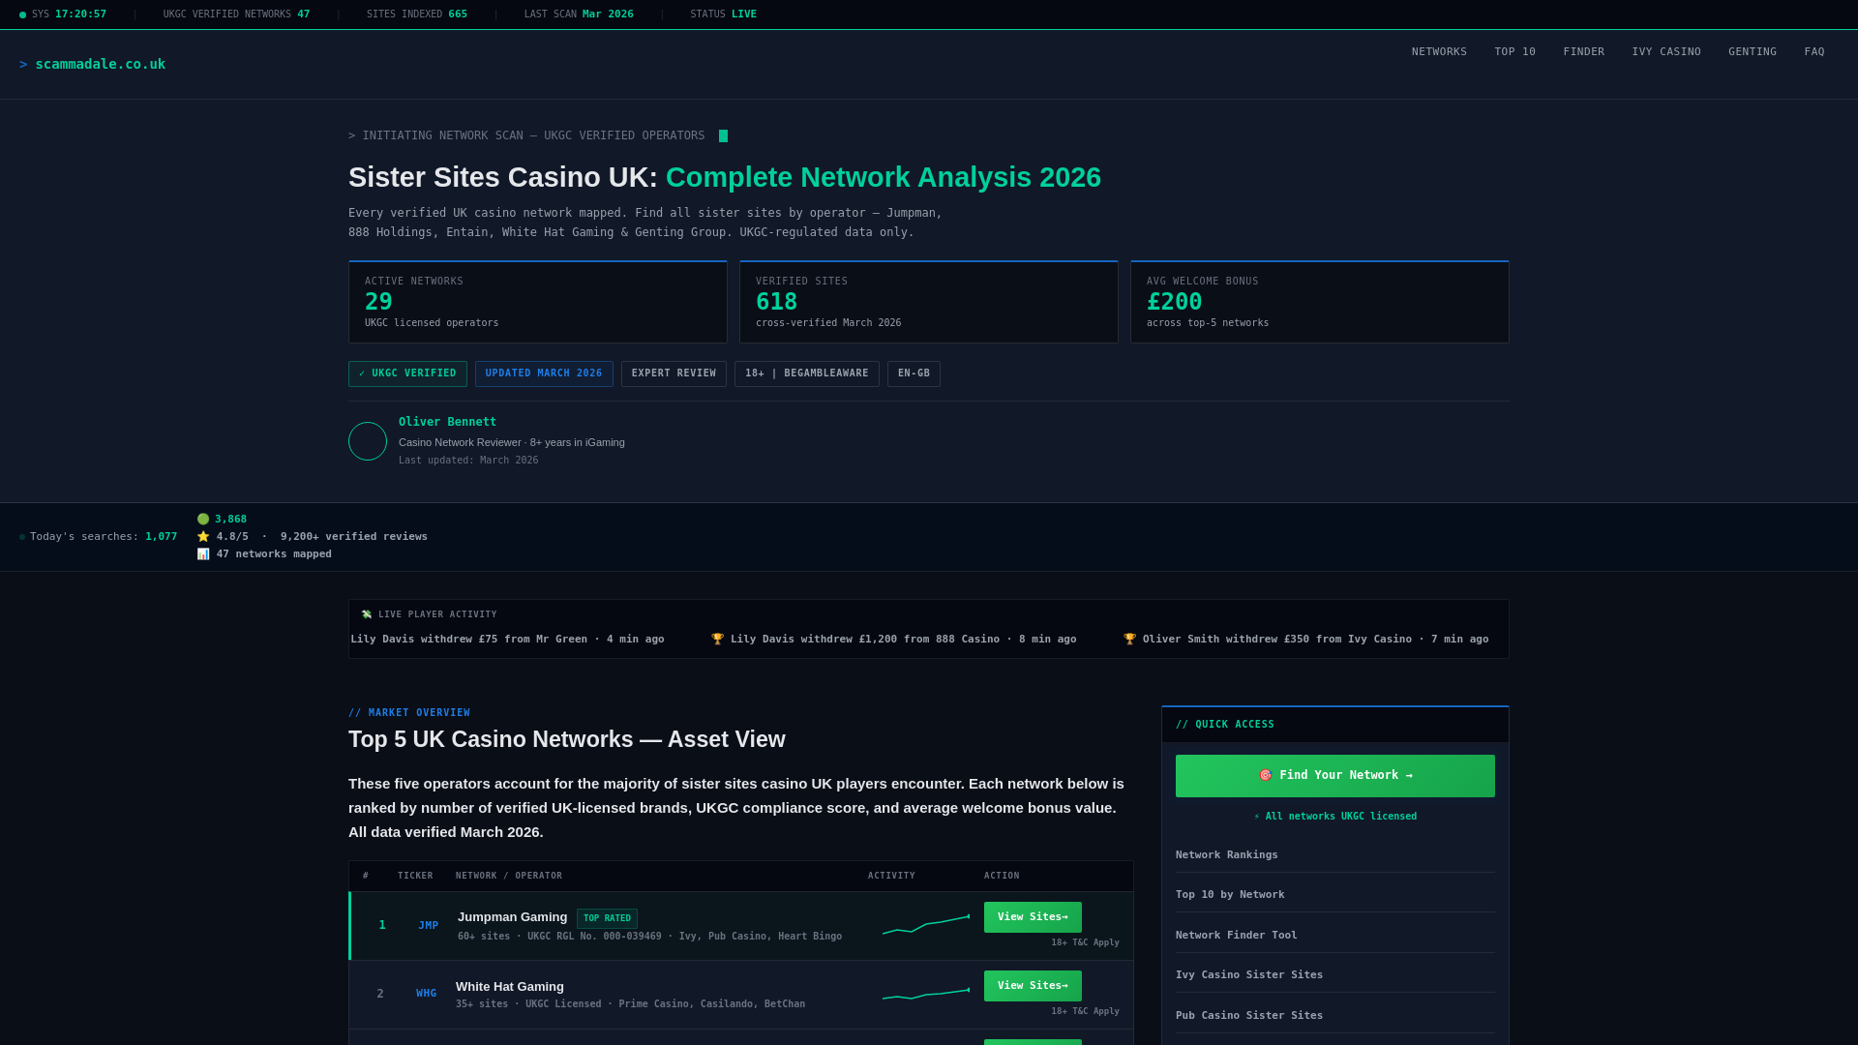The image size is (1858, 1045).
Task: Click the JMP ticker symbol
Action: [429, 926]
